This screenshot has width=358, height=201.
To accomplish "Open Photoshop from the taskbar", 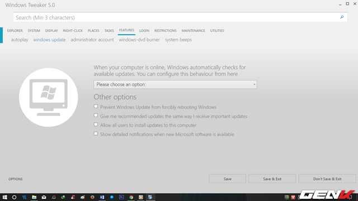I will [121, 197].
